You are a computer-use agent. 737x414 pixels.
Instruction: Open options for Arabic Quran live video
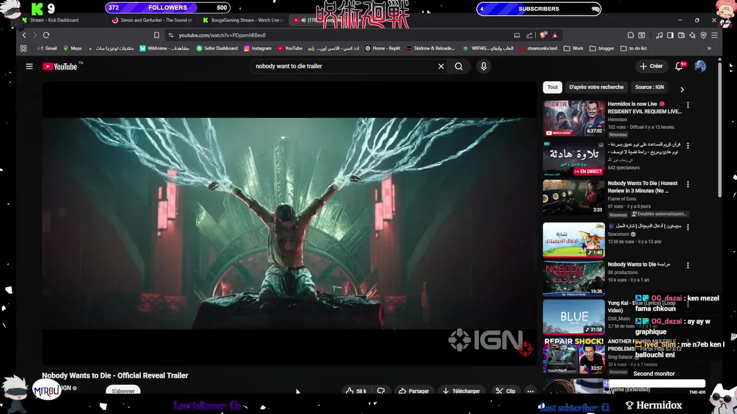click(x=687, y=145)
